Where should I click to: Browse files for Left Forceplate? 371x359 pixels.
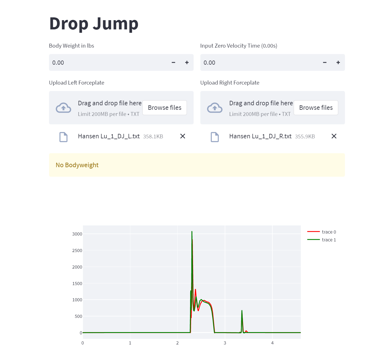click(164, 108)
